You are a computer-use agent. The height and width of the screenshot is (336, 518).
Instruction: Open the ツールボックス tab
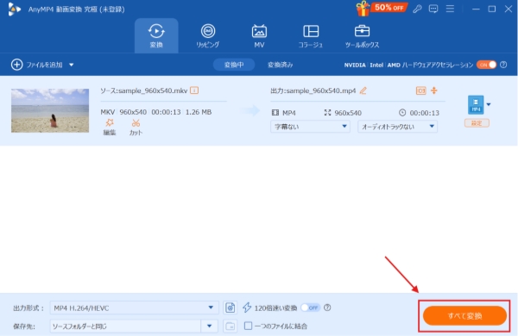362,35
